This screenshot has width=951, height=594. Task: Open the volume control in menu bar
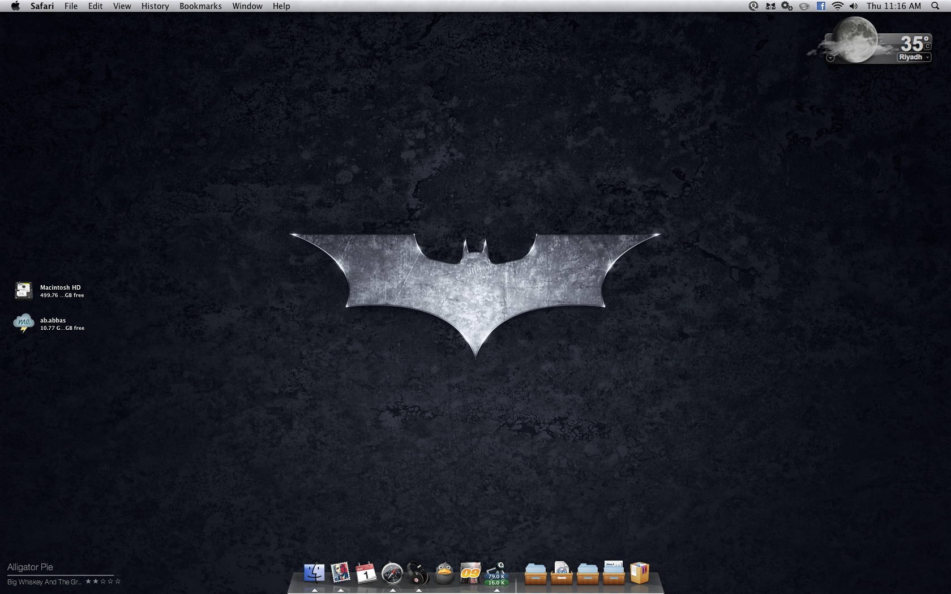tap(854, 6)
